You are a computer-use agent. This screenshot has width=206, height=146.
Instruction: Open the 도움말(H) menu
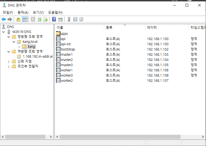[55, 13]
